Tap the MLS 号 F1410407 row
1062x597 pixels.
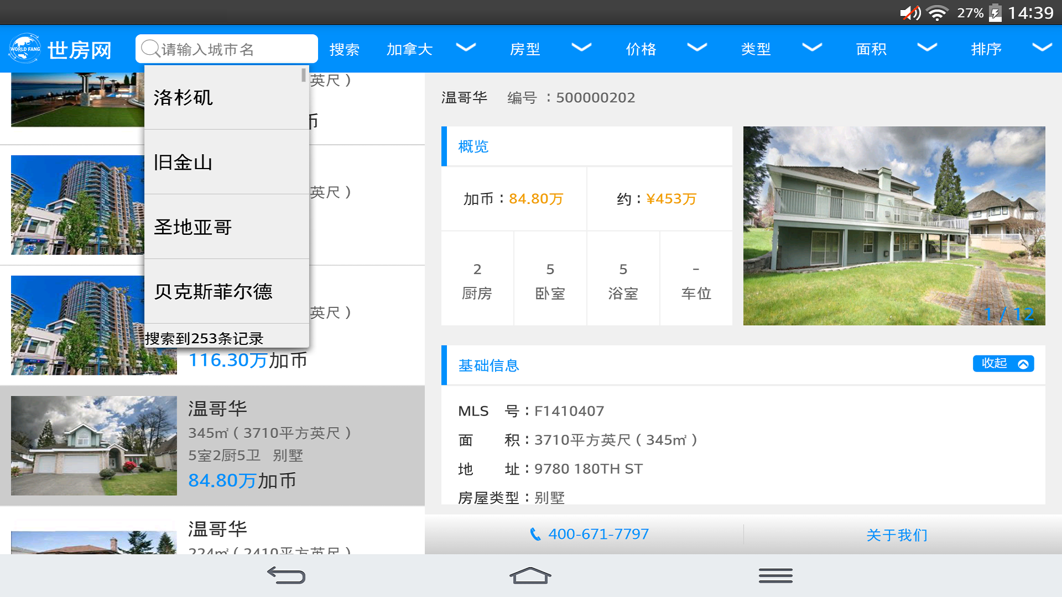pyautogui.click(x=531, y=411)
